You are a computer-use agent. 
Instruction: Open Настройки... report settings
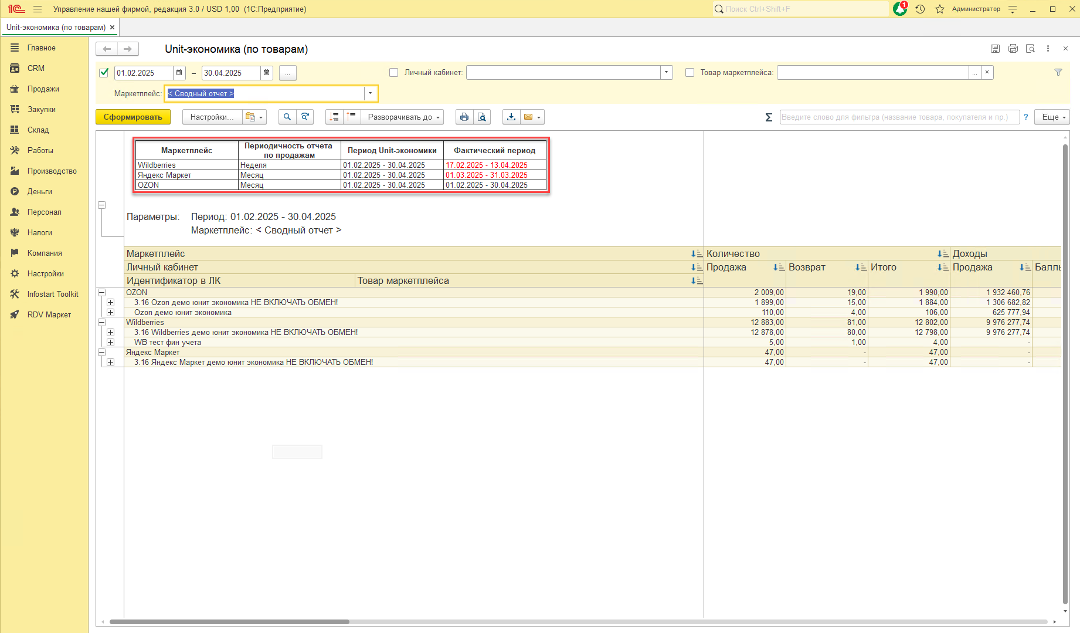click(212, 117)
